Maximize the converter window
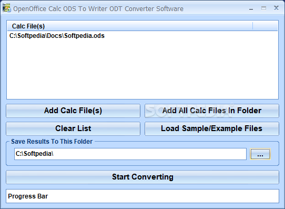Image resolution: width=285 pixels, height=209 pixels. pos(263,8)
